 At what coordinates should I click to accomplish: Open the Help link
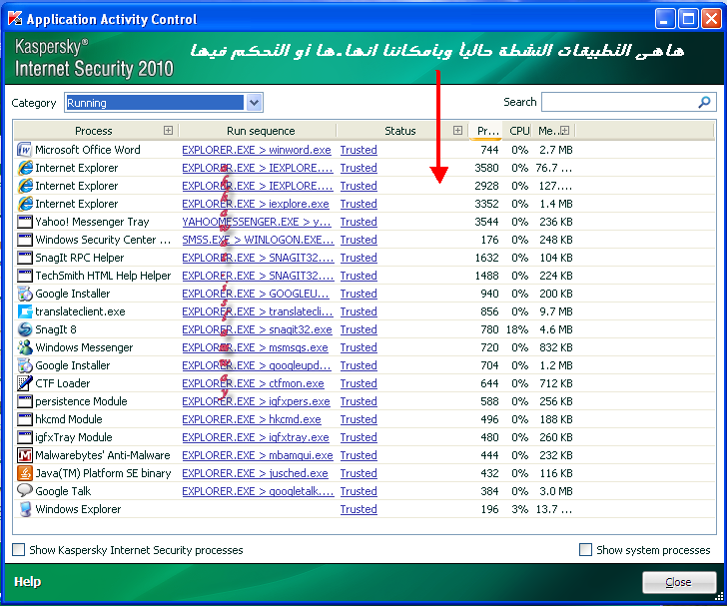(x=27, y=582)
